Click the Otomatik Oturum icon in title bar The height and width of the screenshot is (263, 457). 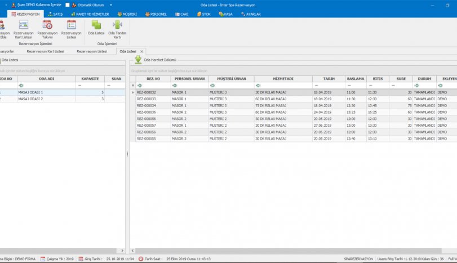(x=74, y=5)
